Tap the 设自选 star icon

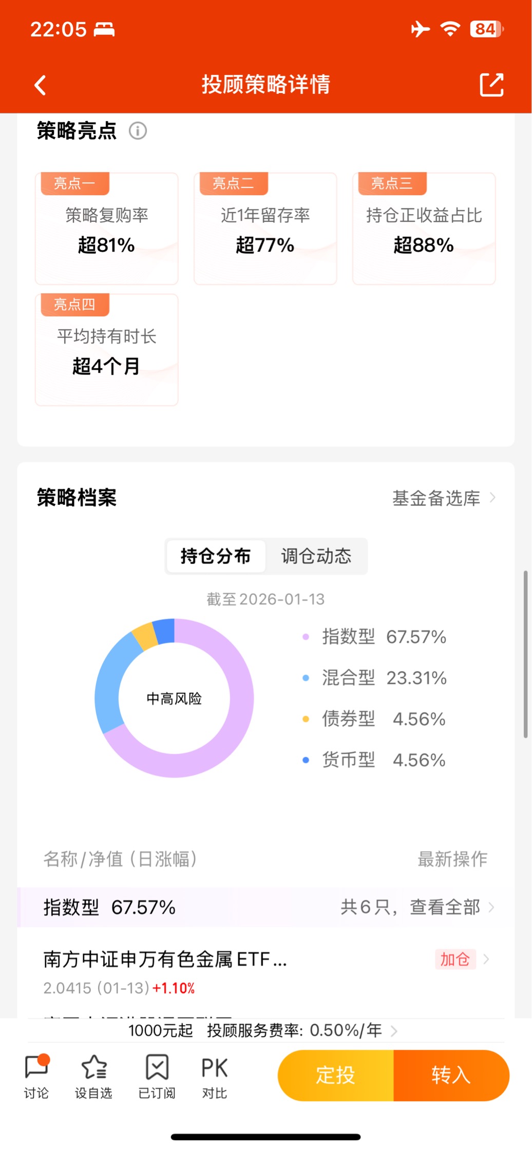tap(94, 1075)
